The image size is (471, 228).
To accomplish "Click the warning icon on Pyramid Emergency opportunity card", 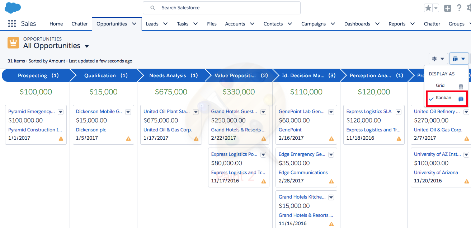I will 61,138.
